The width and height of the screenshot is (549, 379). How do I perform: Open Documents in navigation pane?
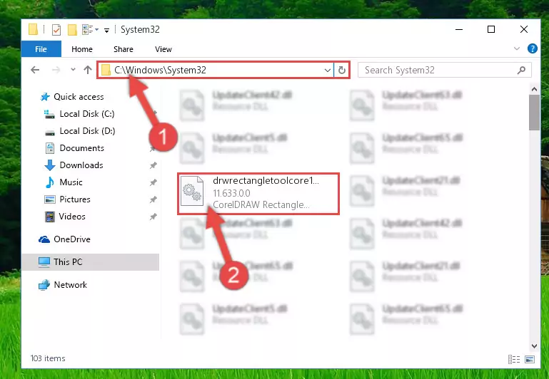pyautogui.click(x=74, y=148)
